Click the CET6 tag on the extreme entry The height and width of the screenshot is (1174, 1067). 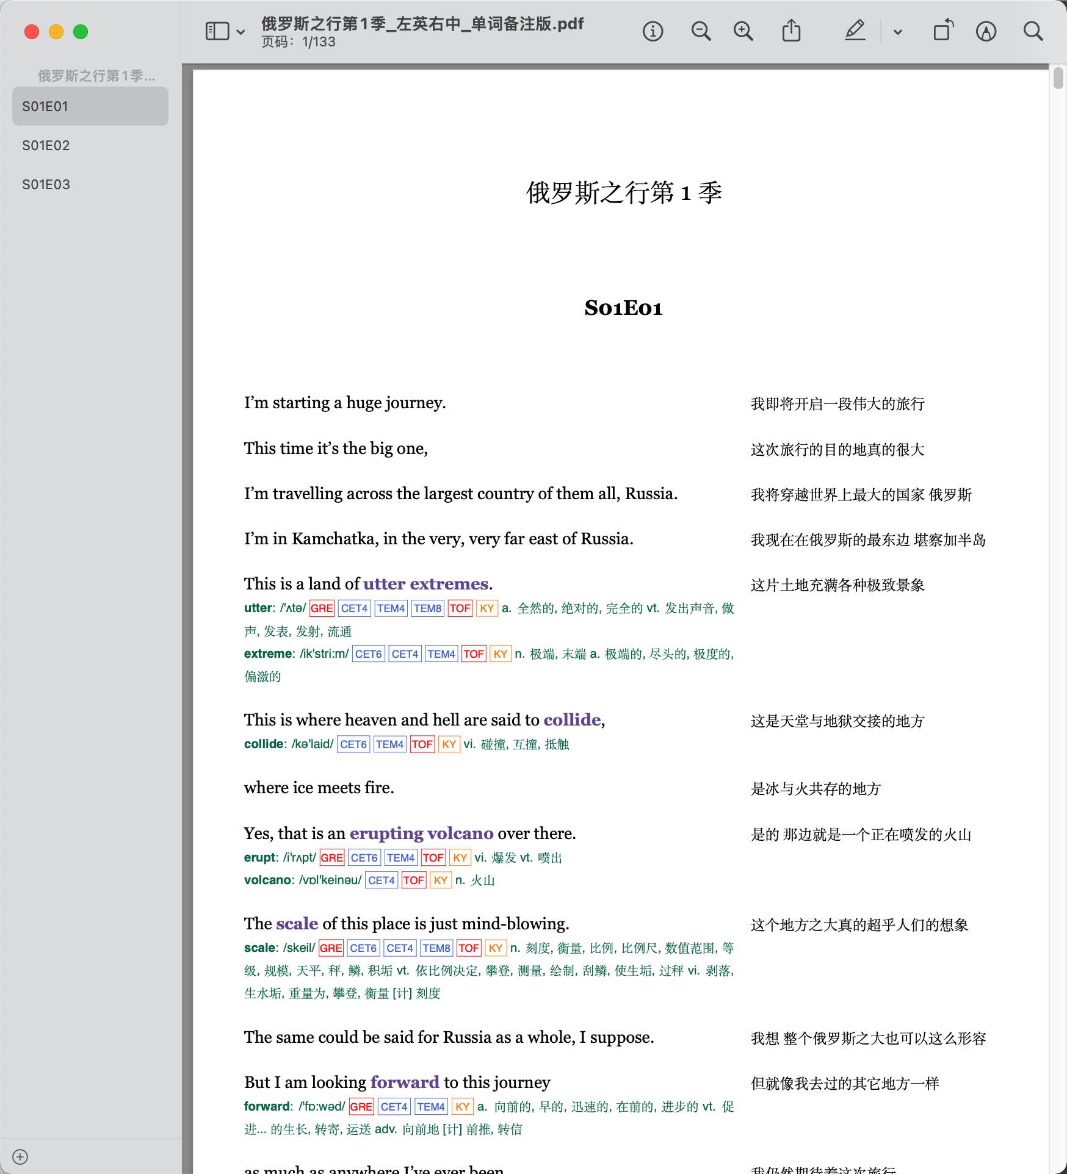pyautogui.click(x=369, y=654)
